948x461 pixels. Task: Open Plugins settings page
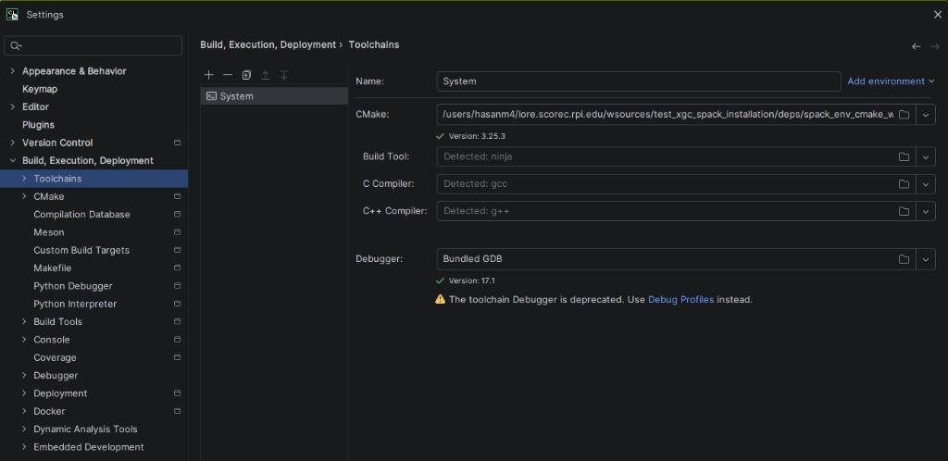[38, 125]
